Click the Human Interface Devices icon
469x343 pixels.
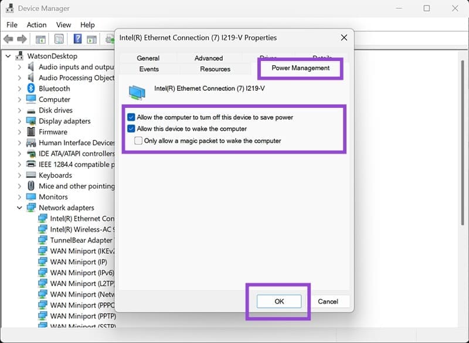(31, 142)
